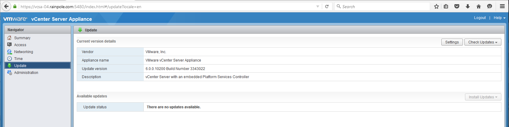Image resolution: width=509 pixels, height=127 pixels.
Task: Click the Logout link
Action: point(480,18)
